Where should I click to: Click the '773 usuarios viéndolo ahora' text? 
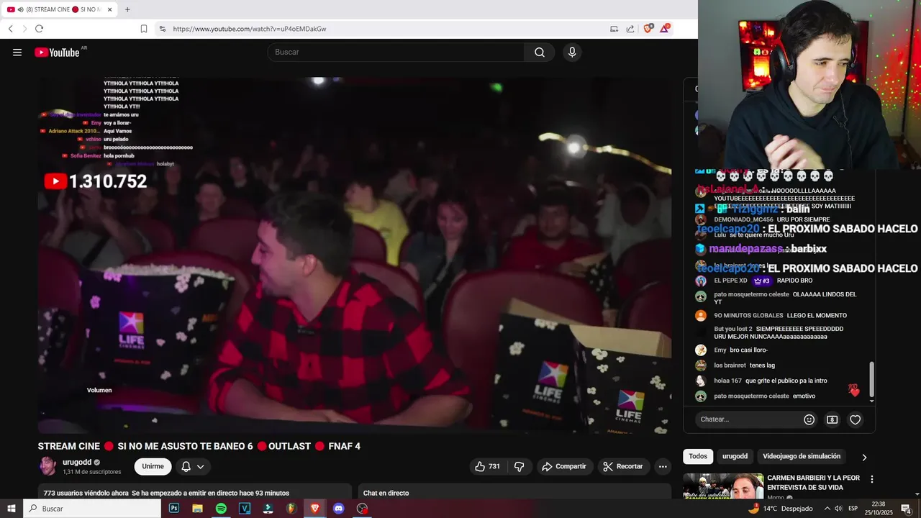point(86,493)
